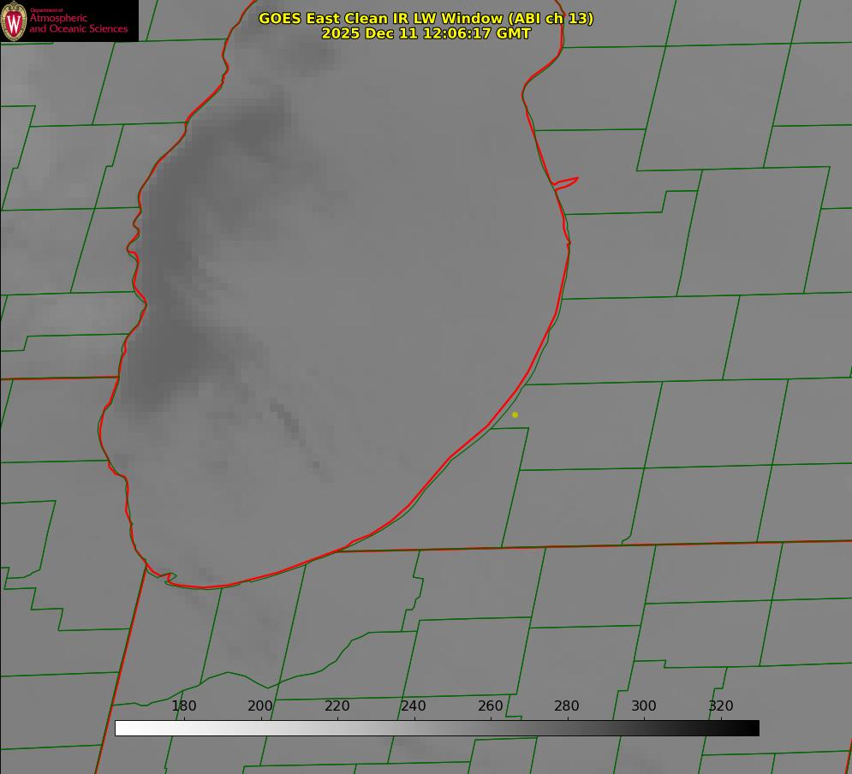Click the 320 label on the color bar
The image size is (852, 774).
(721, 706)
